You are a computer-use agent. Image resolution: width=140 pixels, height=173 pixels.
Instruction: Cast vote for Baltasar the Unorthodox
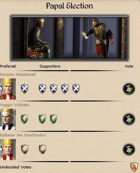(x=129, y=149)
